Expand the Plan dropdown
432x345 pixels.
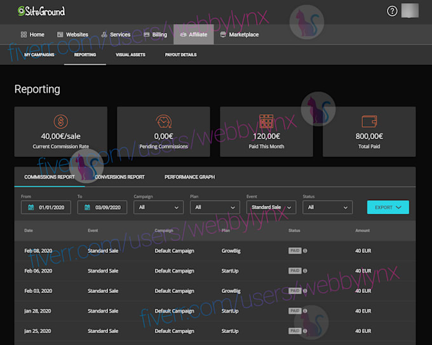[215, 207]
